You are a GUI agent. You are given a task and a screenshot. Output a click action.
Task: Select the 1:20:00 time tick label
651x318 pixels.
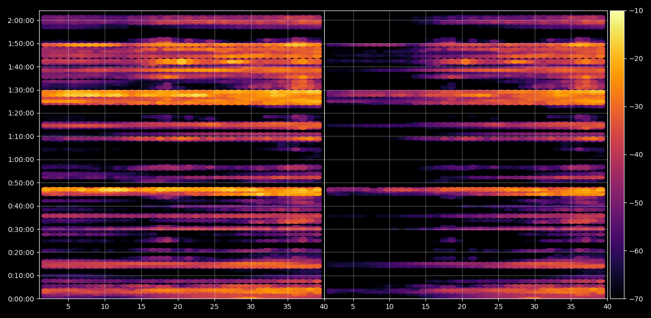click(21, 113)
